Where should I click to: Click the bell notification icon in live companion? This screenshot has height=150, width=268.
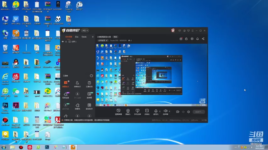(197, 39)
